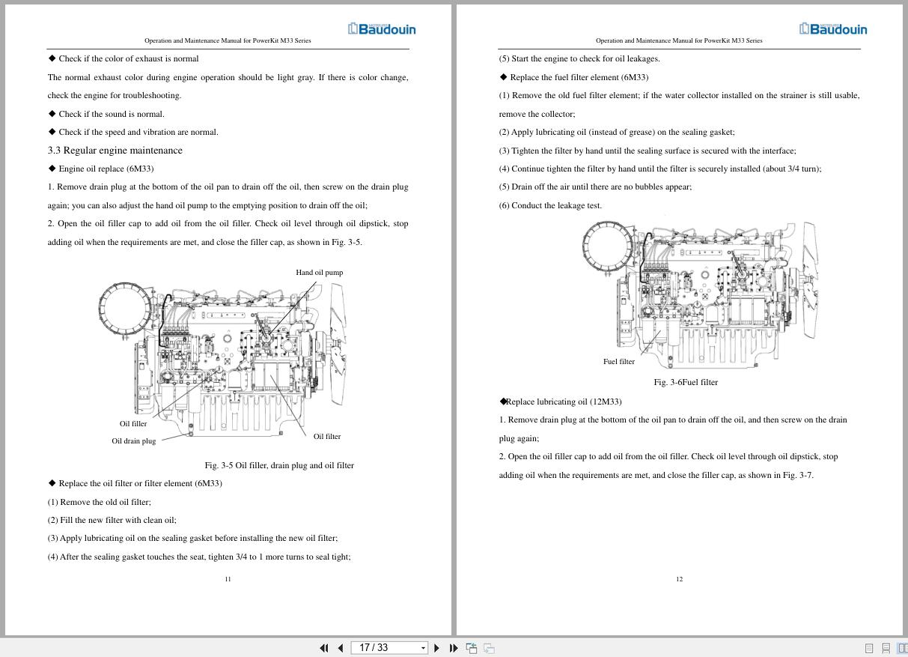Click page number 12 at the page bottom
Screen dimensions: 908x657
679,579
